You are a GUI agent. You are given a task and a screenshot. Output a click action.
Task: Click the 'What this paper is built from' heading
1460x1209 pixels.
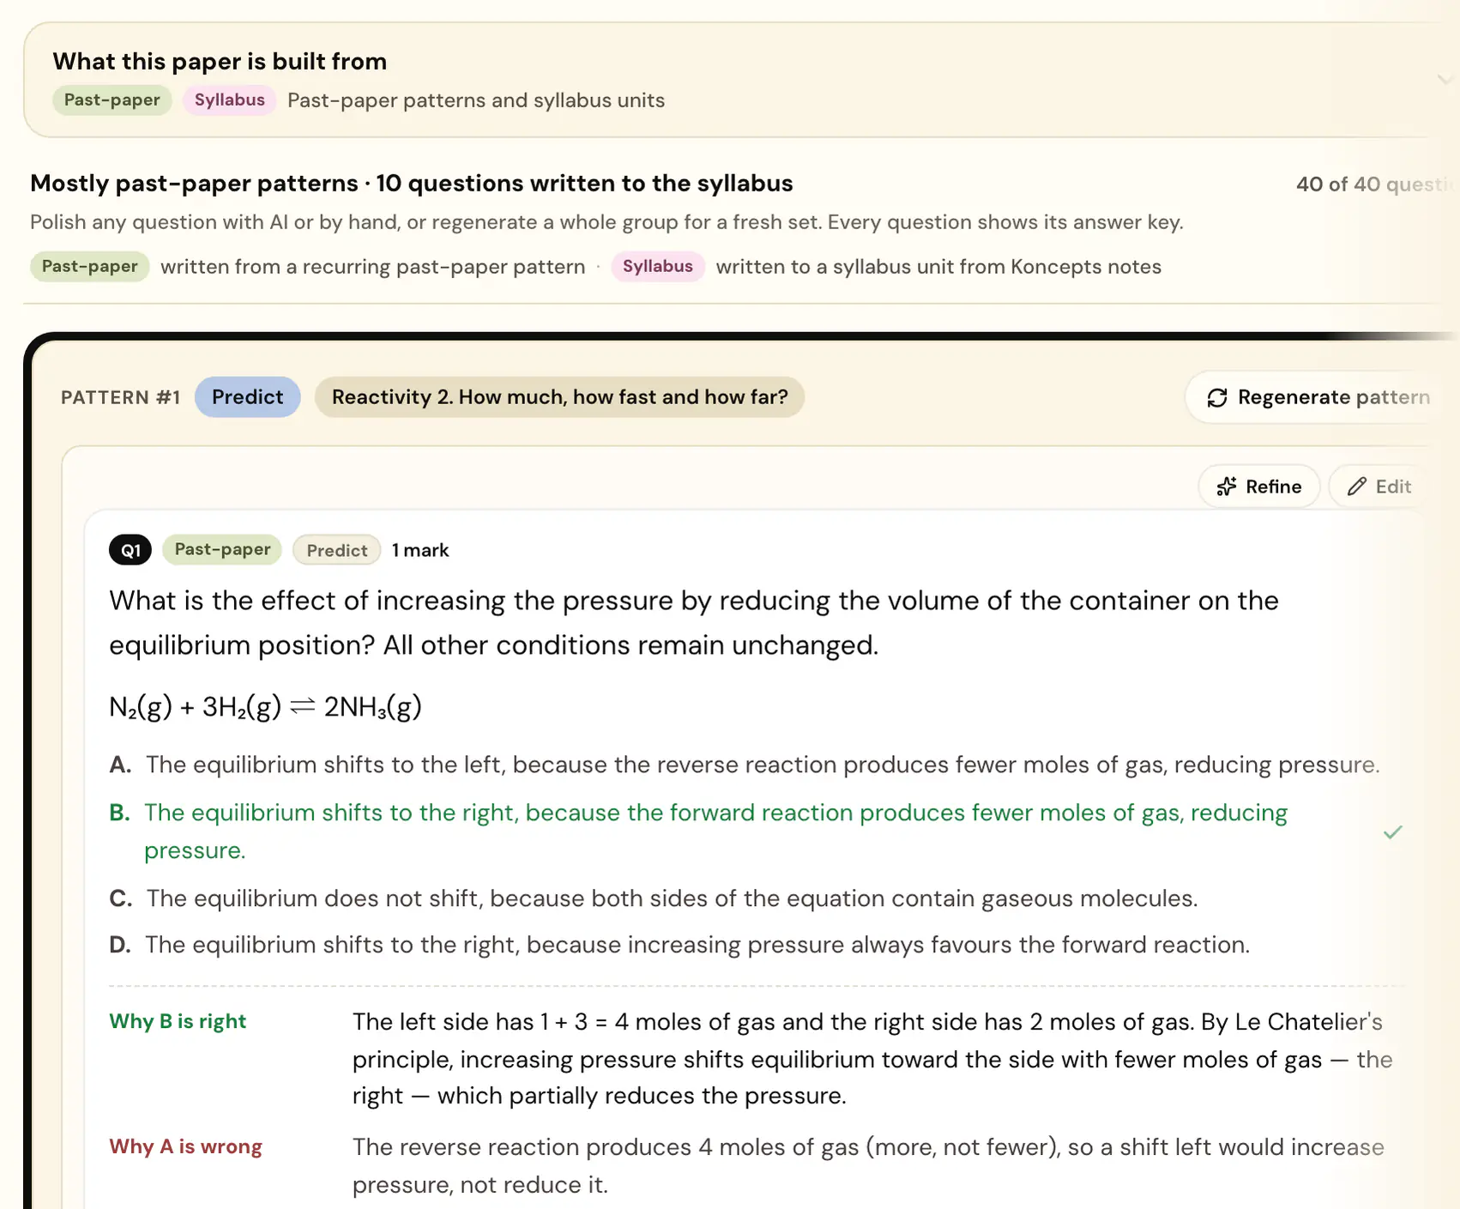pos(220,62)
